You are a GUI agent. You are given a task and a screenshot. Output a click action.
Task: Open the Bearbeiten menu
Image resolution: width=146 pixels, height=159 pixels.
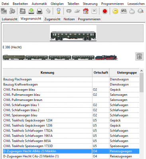coord(20,4)
